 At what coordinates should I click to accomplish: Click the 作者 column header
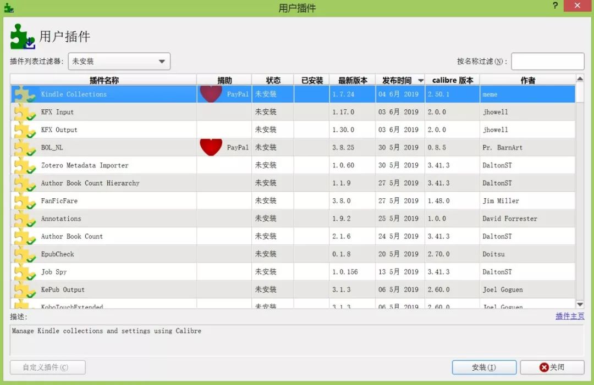[x=527, y=80]
